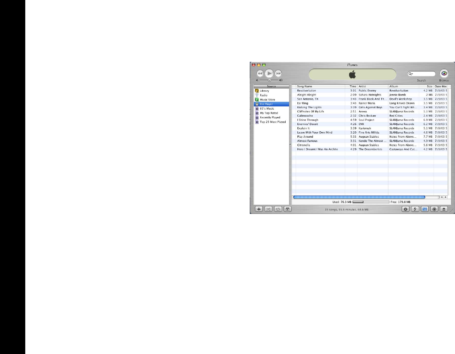Click the artist Sahara Hotnights
The width and height of the screenshot is (455, 354).
click(x=370, y=95)
